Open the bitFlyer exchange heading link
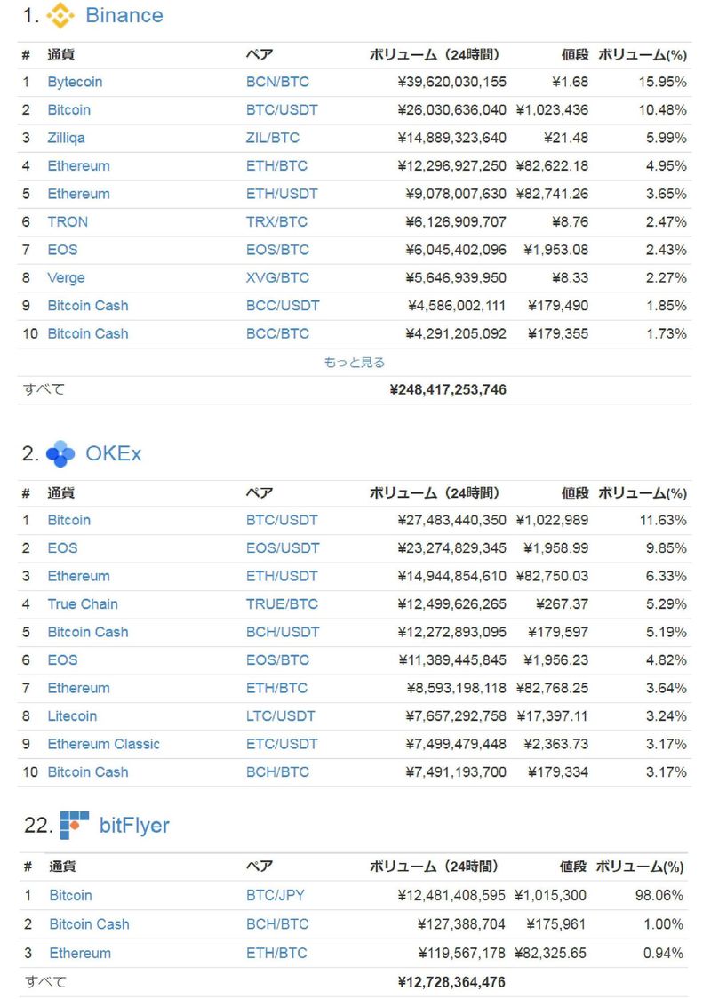The image size is (711, 999). [x=134, y=826]
